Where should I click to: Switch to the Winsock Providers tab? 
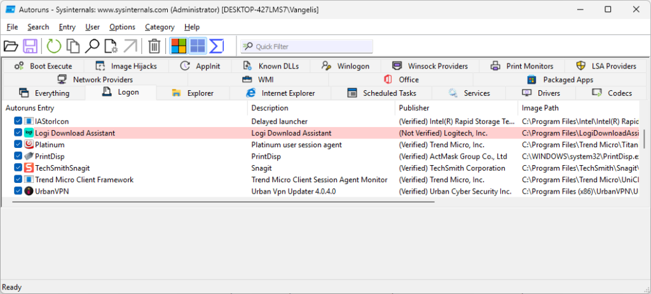430,66
